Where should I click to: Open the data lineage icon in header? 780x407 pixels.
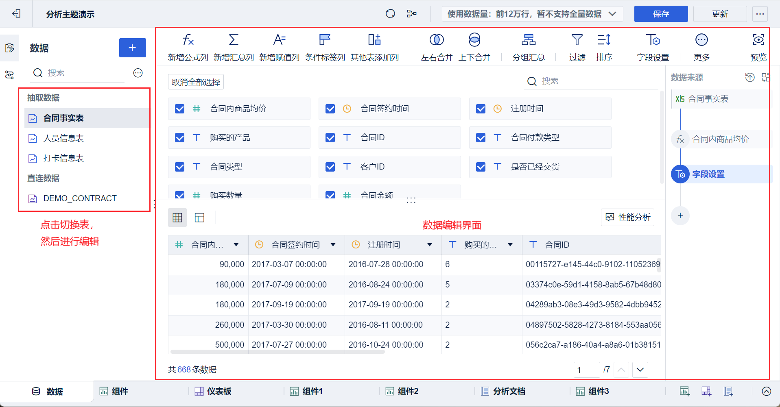(412, 14)
